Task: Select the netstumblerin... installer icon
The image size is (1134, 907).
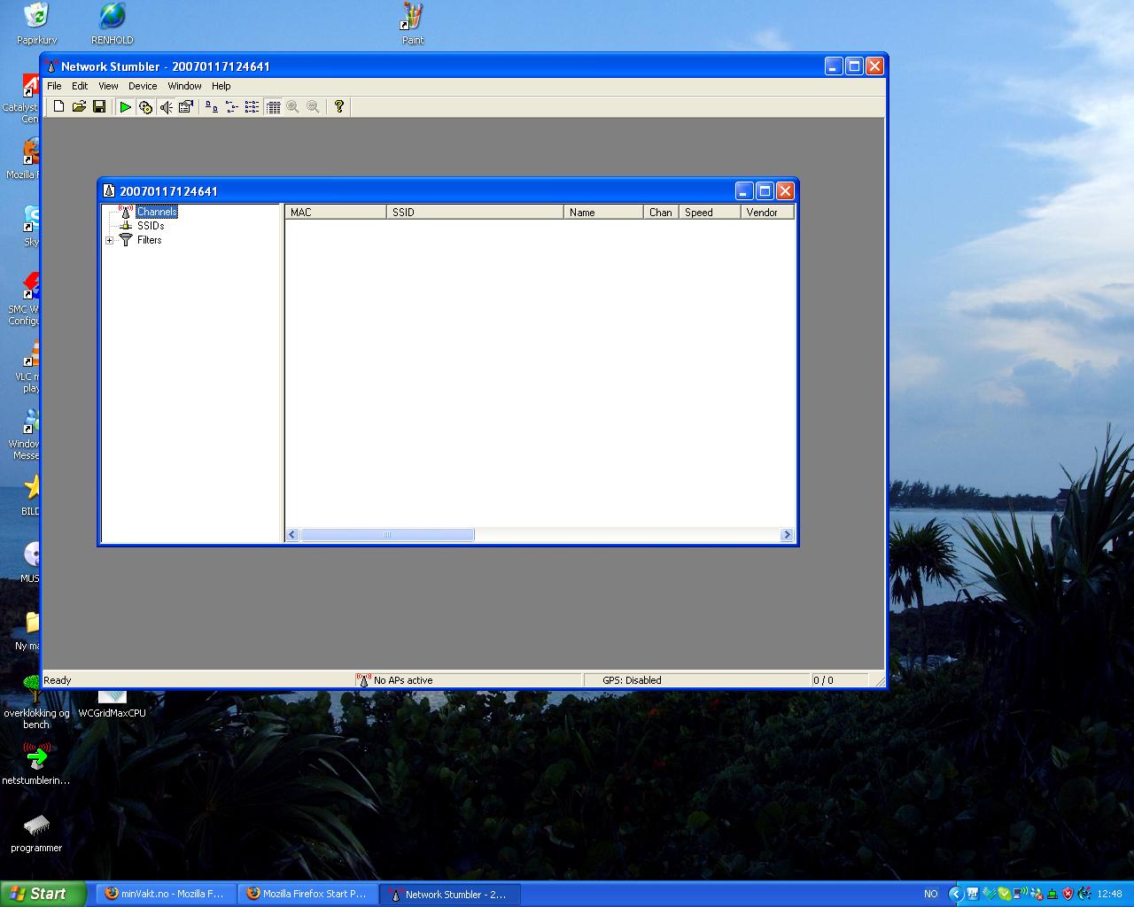Action: (36, 764)
